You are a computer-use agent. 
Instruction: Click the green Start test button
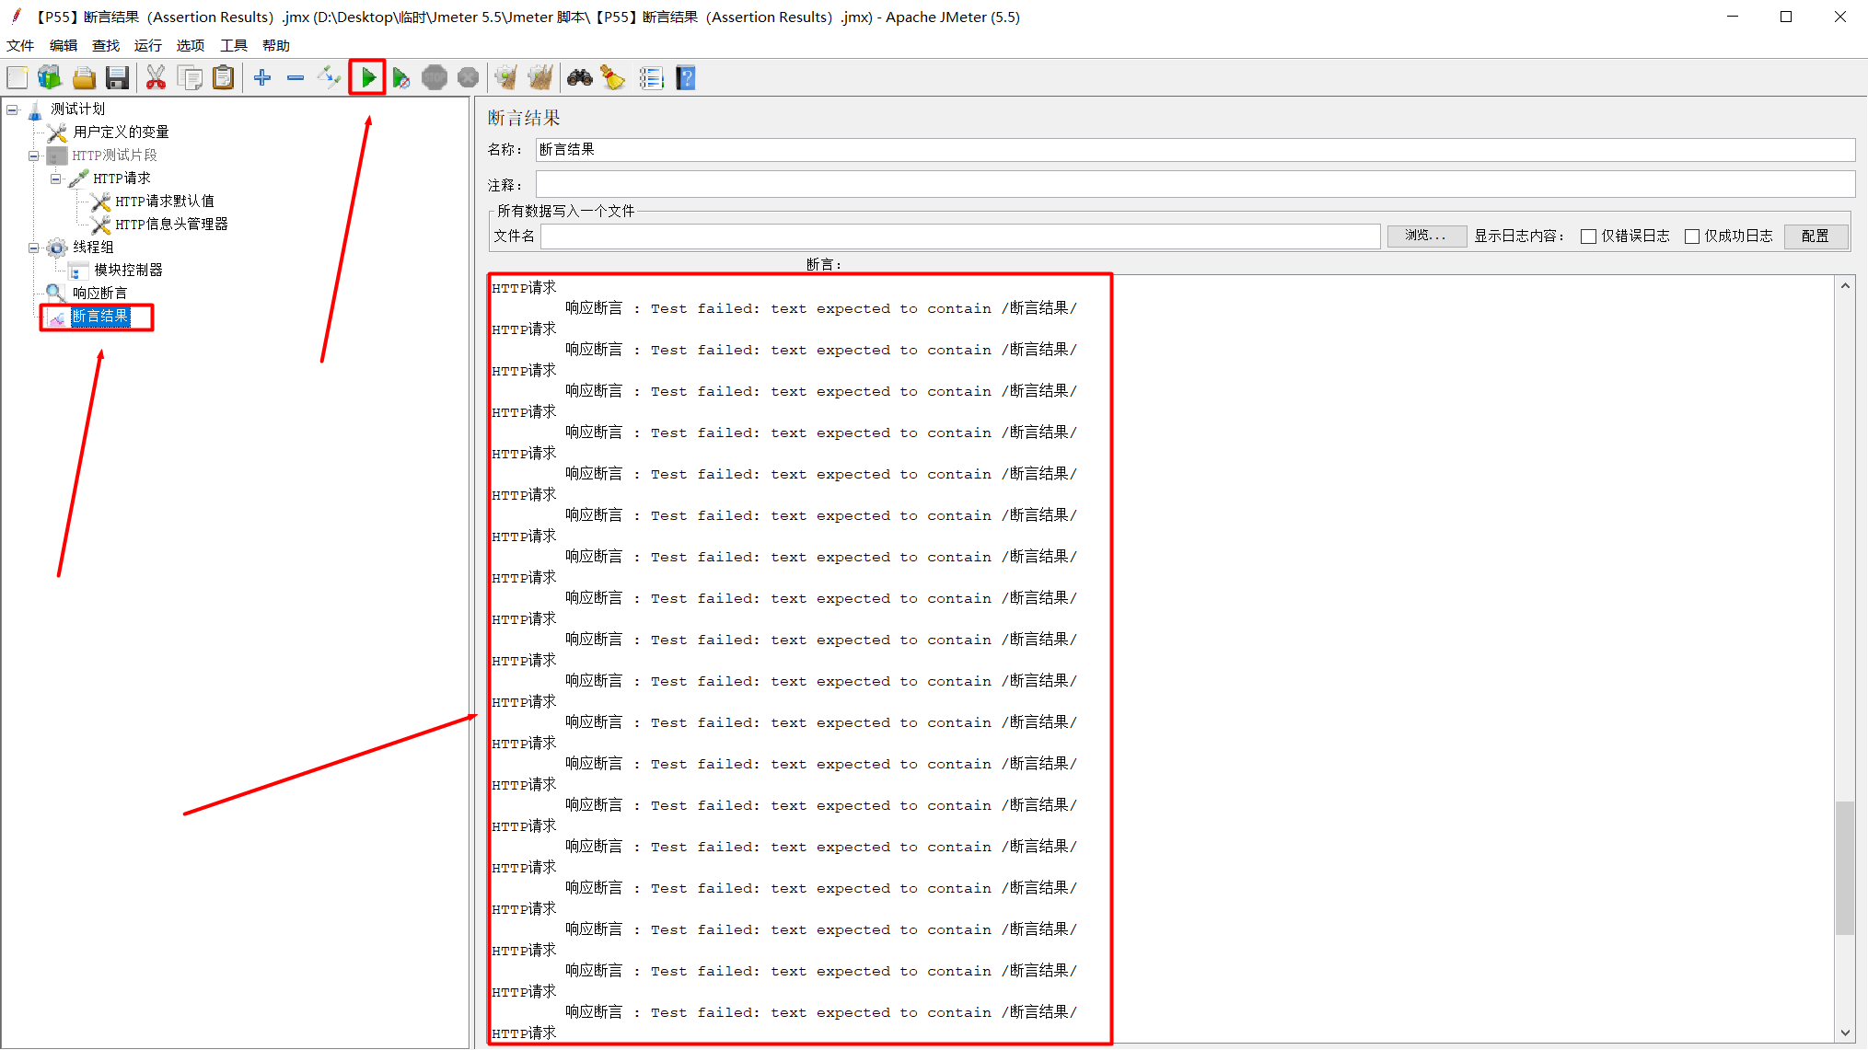click(x=368, y=78)
